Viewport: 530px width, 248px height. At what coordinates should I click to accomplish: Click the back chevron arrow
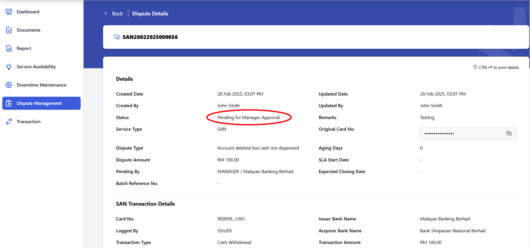pyautogui.click(x=106, y=14)
